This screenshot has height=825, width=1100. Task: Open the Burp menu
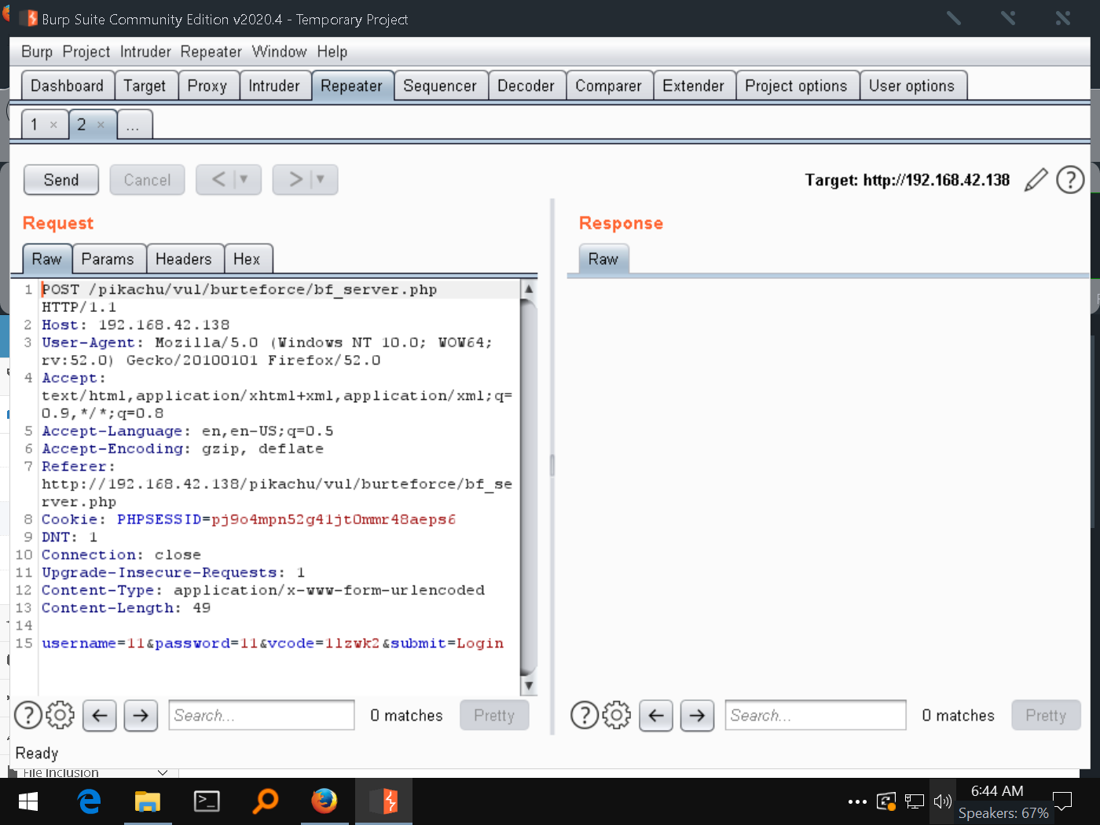(37, 52)
